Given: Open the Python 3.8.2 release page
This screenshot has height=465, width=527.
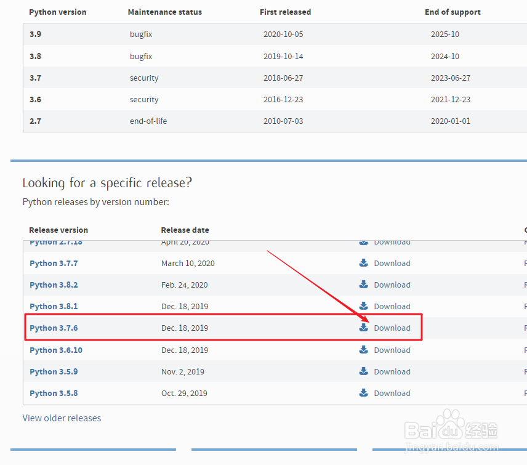Looking at the screenshot, I should point(54,285).
